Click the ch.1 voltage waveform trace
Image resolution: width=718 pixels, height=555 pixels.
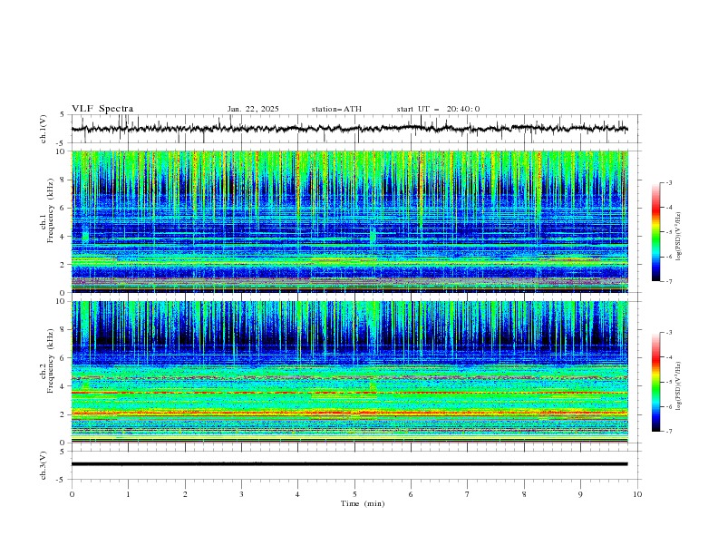[349, 129]
